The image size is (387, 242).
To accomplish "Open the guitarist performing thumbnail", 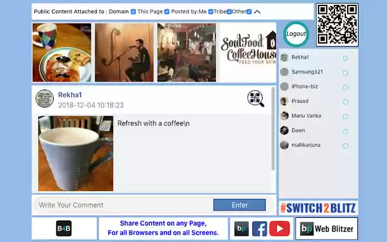I will pos(124,53).
